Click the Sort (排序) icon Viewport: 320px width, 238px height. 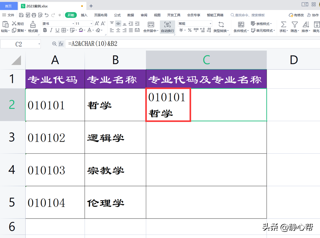tap(306, 25)
